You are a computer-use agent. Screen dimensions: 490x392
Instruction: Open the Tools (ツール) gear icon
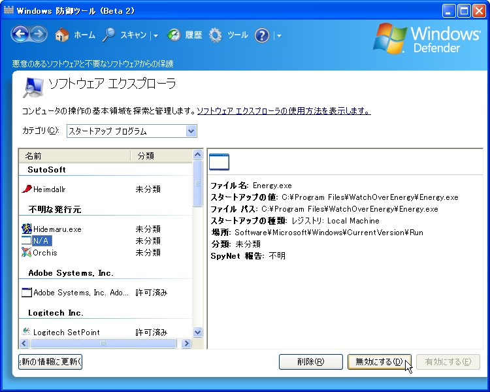tap(216, 35)
